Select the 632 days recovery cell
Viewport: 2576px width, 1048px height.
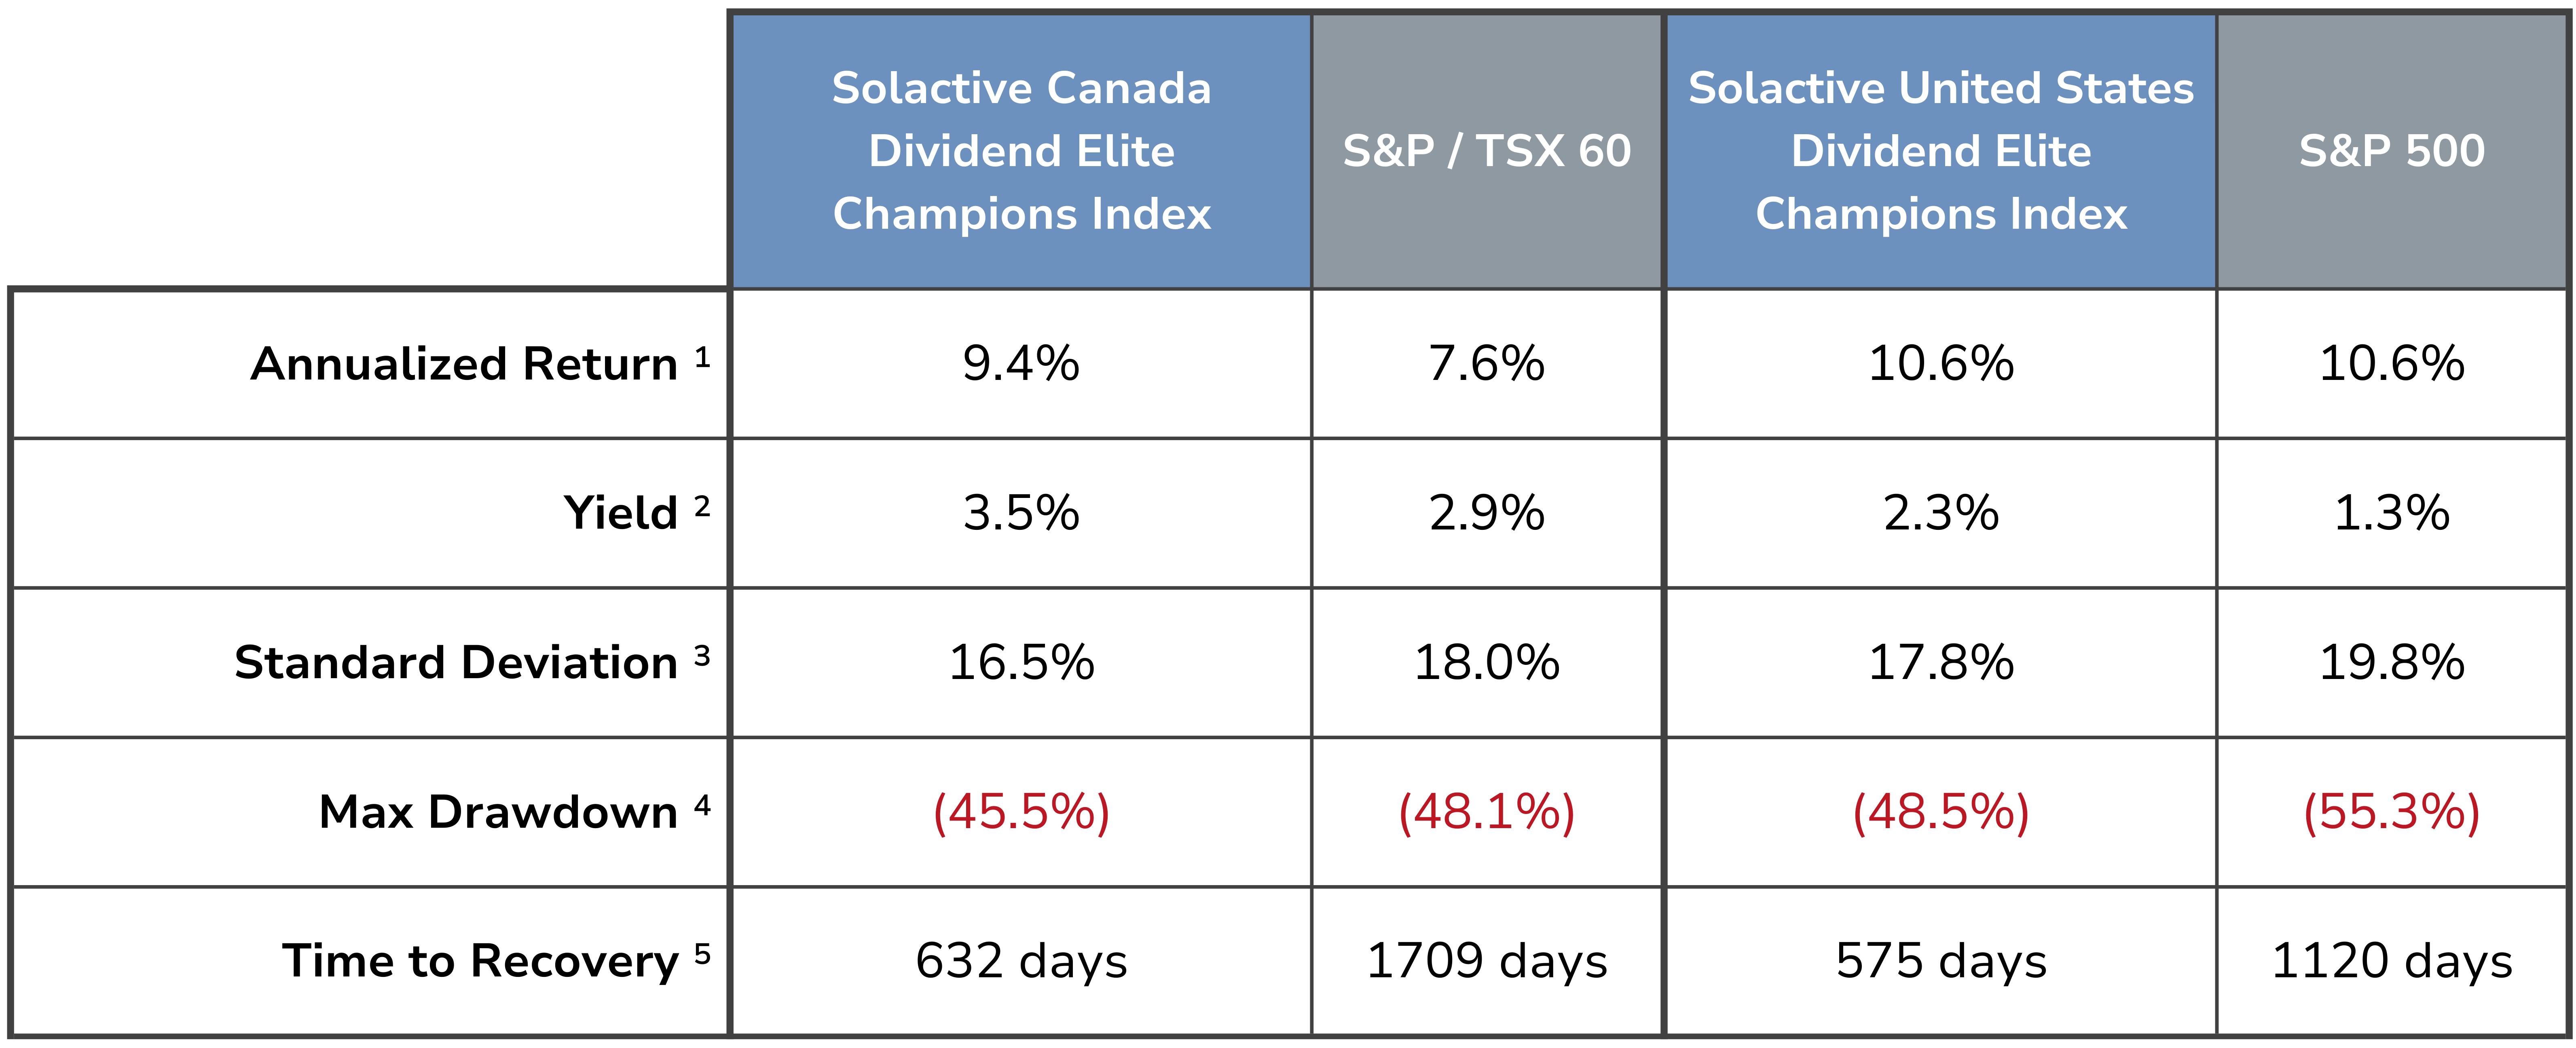point(1021,961)
